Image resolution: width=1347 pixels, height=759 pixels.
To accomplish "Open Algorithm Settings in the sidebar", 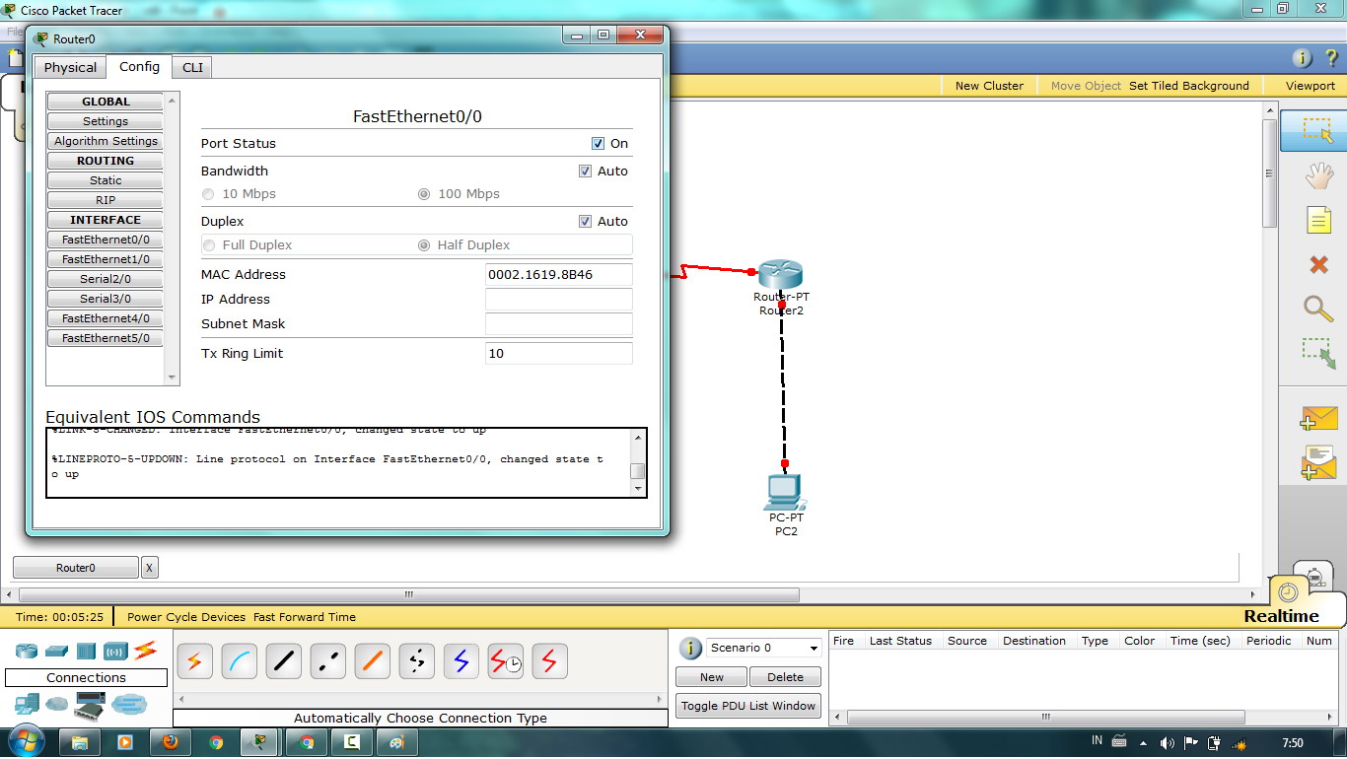I will point(106,141).
